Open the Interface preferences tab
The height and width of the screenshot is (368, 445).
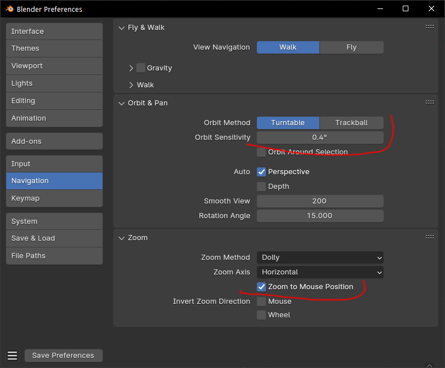54,31
